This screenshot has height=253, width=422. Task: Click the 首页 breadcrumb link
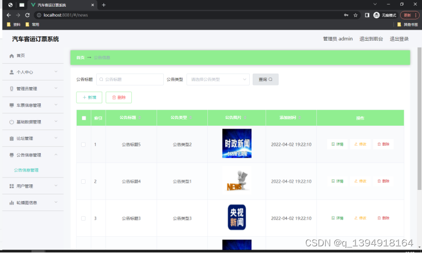[x=80, y=58]
